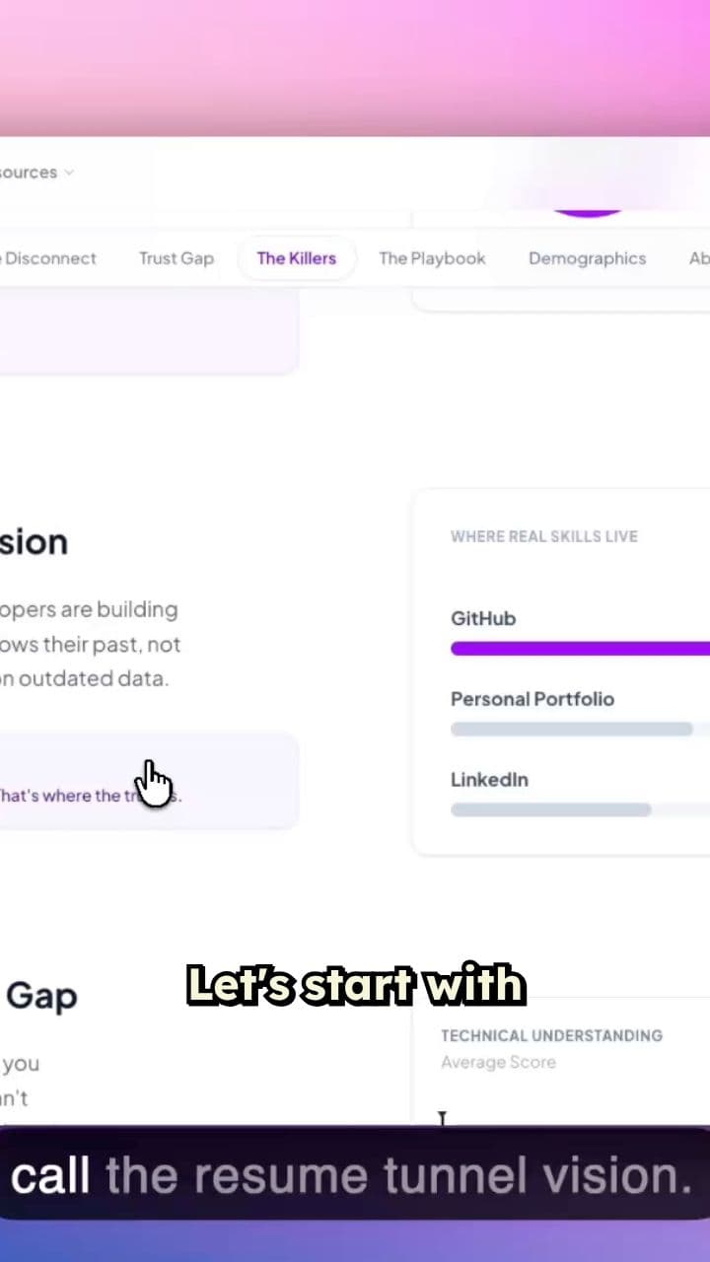Screen dimensions: 710x1262
Task: Go to The Playbook tab
Action: tap(432, 258)
